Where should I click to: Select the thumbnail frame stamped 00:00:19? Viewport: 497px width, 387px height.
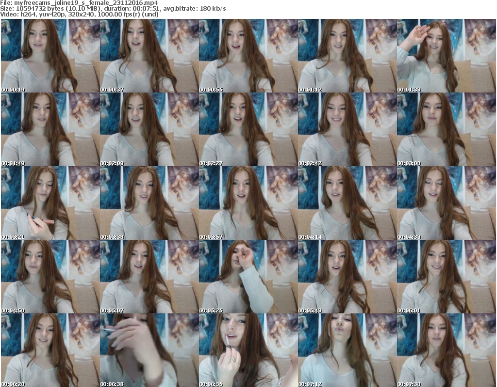click(x=50, y=56)
